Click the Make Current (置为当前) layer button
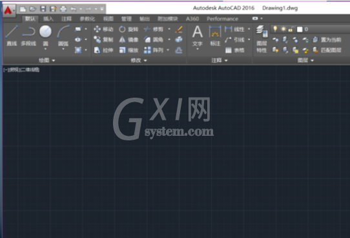350x238 pixels. click(327, 40)
